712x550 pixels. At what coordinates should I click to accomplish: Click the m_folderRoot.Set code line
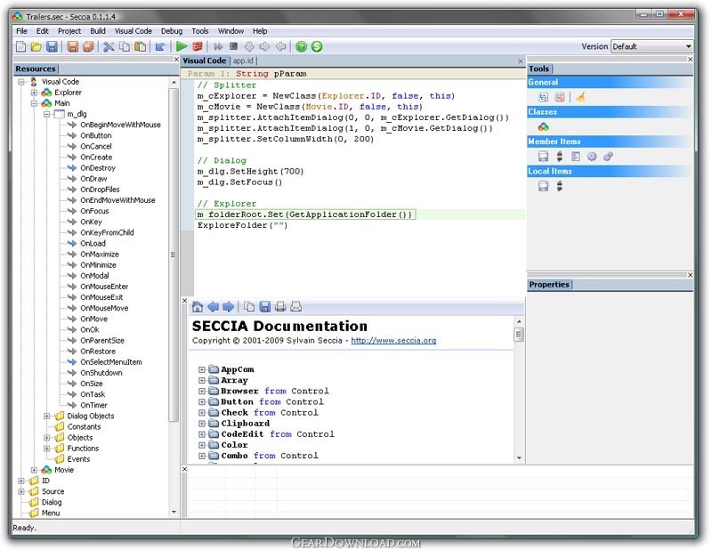point(305,214)
